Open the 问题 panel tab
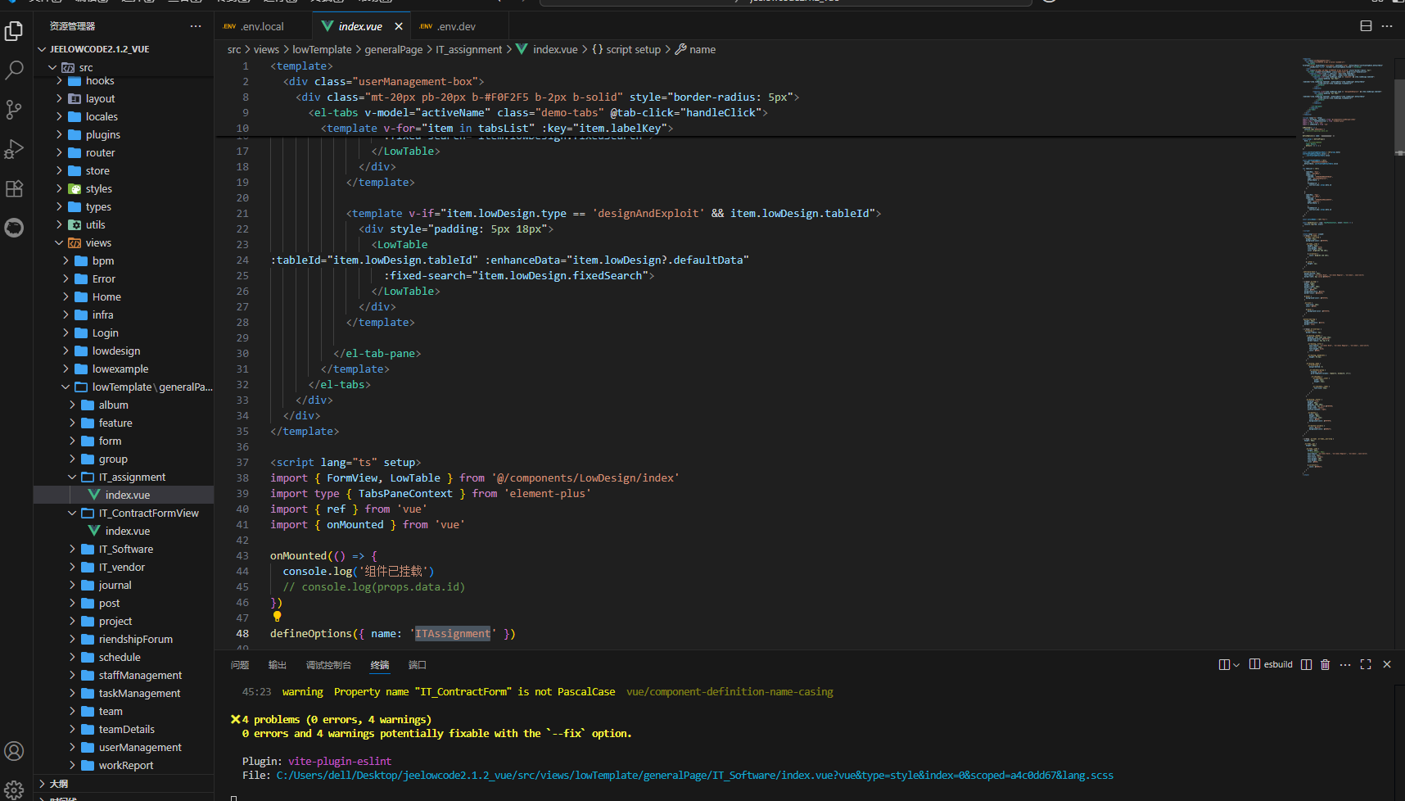 point(240,665)
